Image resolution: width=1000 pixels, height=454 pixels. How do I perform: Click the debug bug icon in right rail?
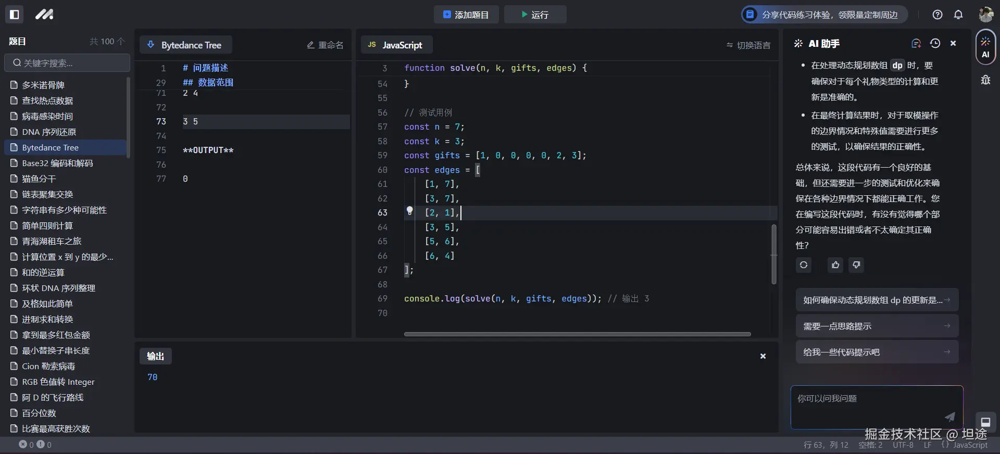tap(985, 80)
